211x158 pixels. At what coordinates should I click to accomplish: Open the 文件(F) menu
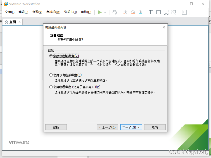click(9, 12)
